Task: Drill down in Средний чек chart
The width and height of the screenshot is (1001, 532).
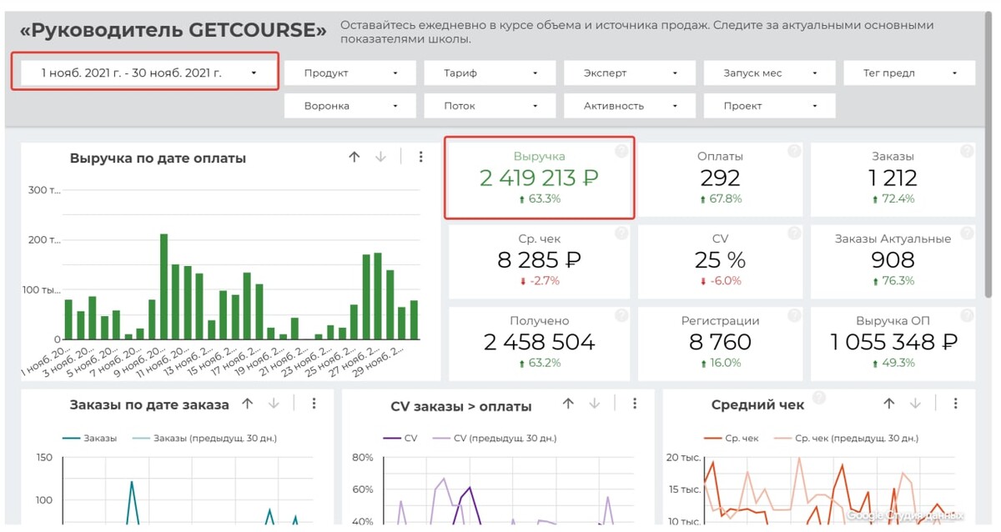Action: [916, 404]
